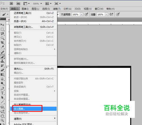This screenshot has height=125, width=142.
Task: Select the Horizontal Type tool
Action: pyautogui.click(x=2, y=93)
